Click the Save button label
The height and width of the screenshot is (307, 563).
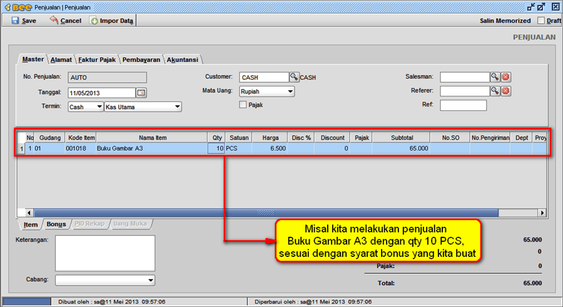point(29,21)
